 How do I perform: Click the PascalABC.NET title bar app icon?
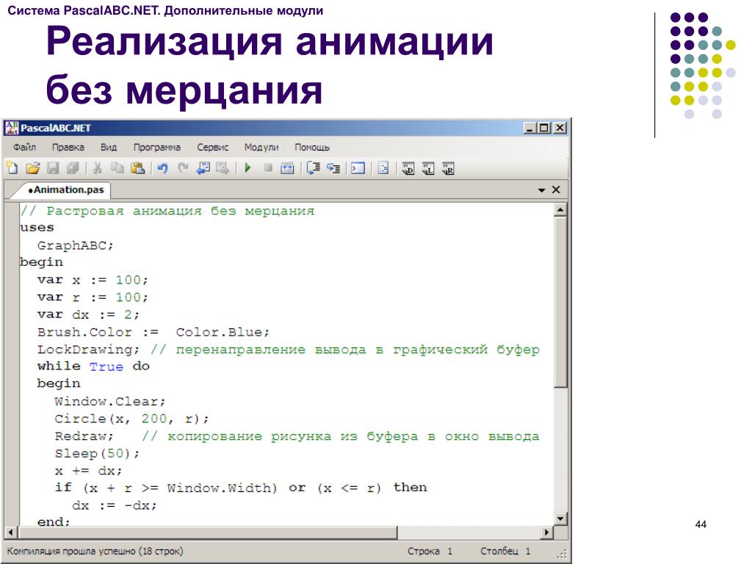point(11,128)
